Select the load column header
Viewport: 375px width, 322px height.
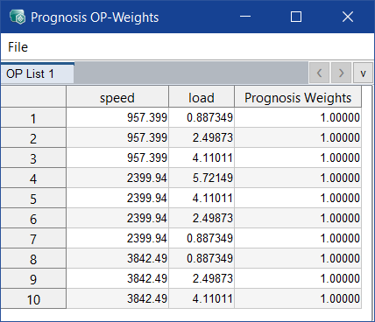[x=202, y=97]
